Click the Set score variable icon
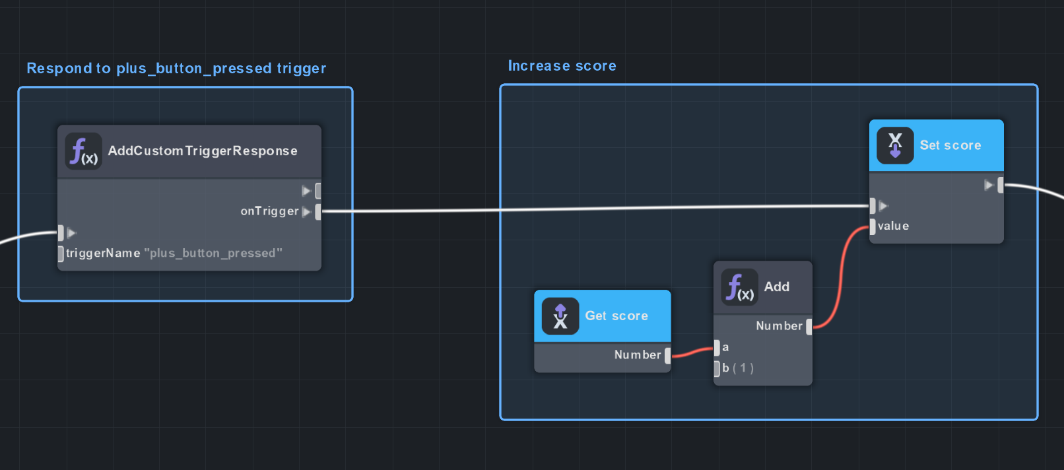Image resolution: width=1064 pixels, height=470 pixels. point(895,145)
